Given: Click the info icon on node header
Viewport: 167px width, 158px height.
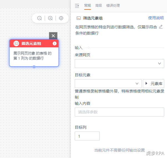Looking at the screenshot, I should (x=54, y=43).
